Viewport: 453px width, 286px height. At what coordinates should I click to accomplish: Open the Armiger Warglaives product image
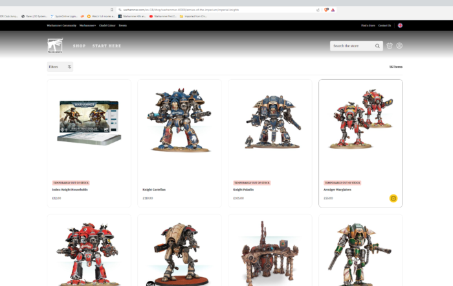coord(360,119)
